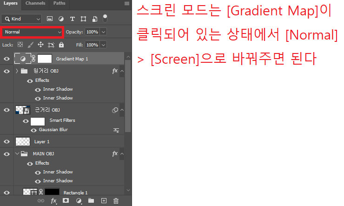This screenshot has width=344, height=206.
Task: Hide the Gradient Map 1 layer
Action: point(7,59)
